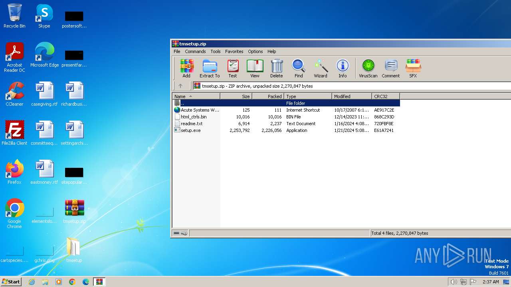
Task: Select readme.txt in the archive
Action: point(286,124)
